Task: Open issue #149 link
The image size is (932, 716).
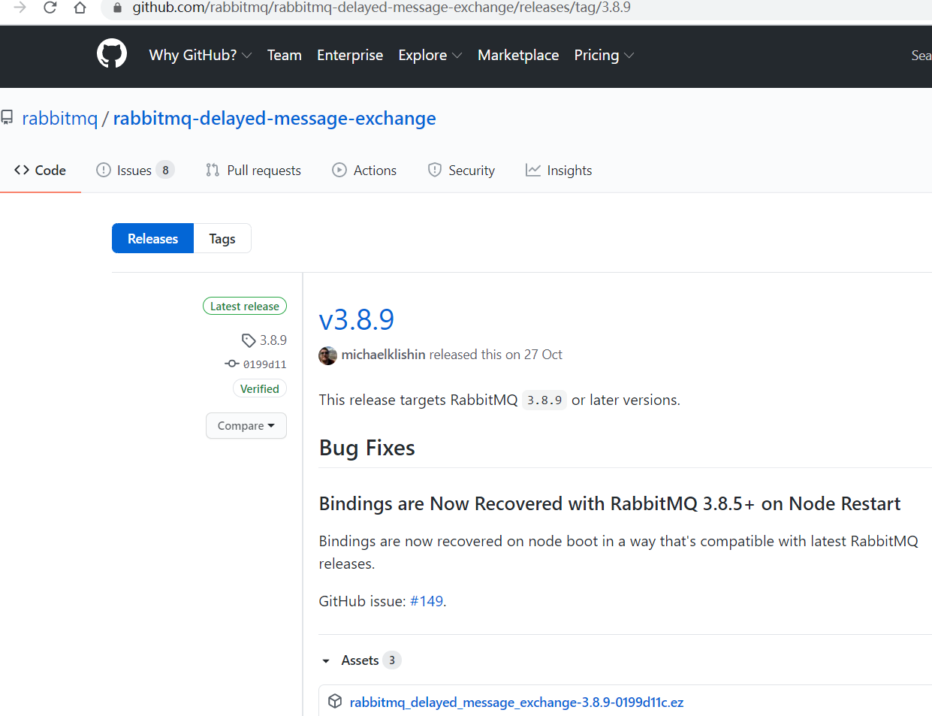Action: (x=427, y=601)
